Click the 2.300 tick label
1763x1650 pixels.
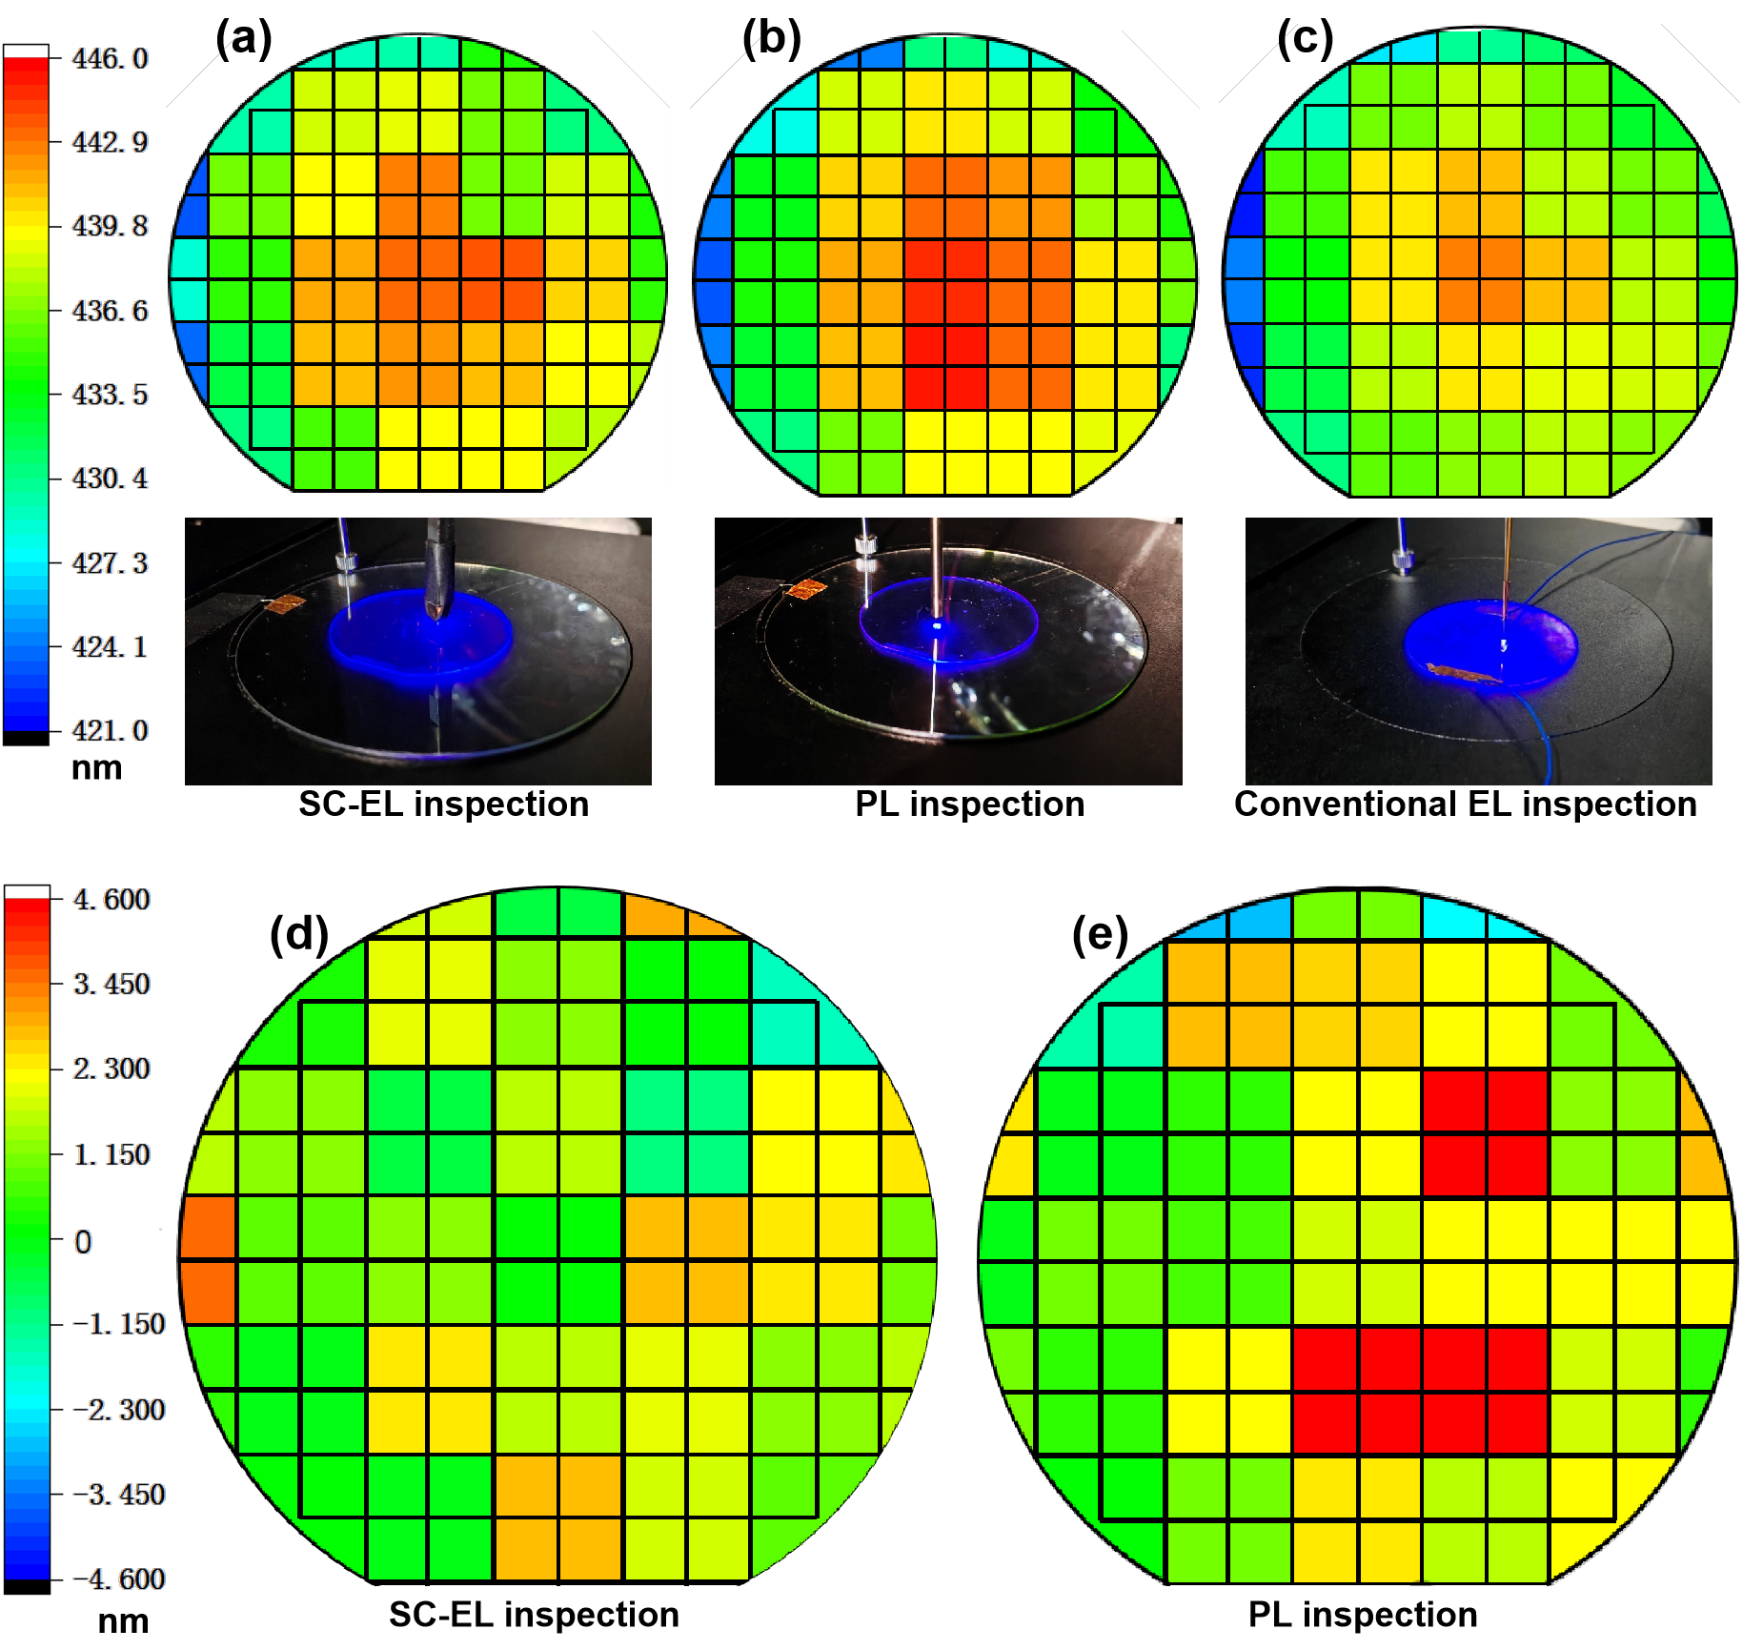(112, 1069)
